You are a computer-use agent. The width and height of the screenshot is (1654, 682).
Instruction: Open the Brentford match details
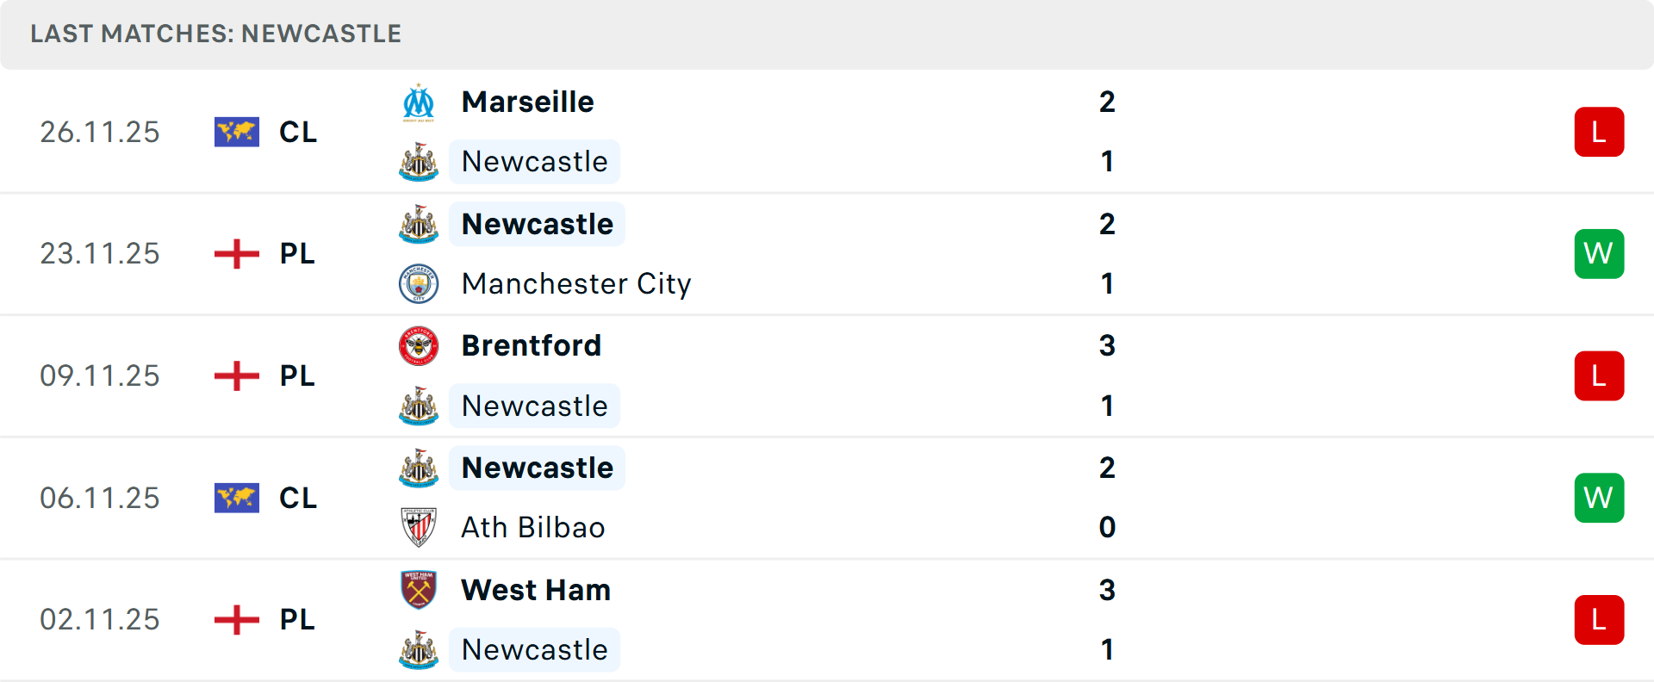[532, 345]
